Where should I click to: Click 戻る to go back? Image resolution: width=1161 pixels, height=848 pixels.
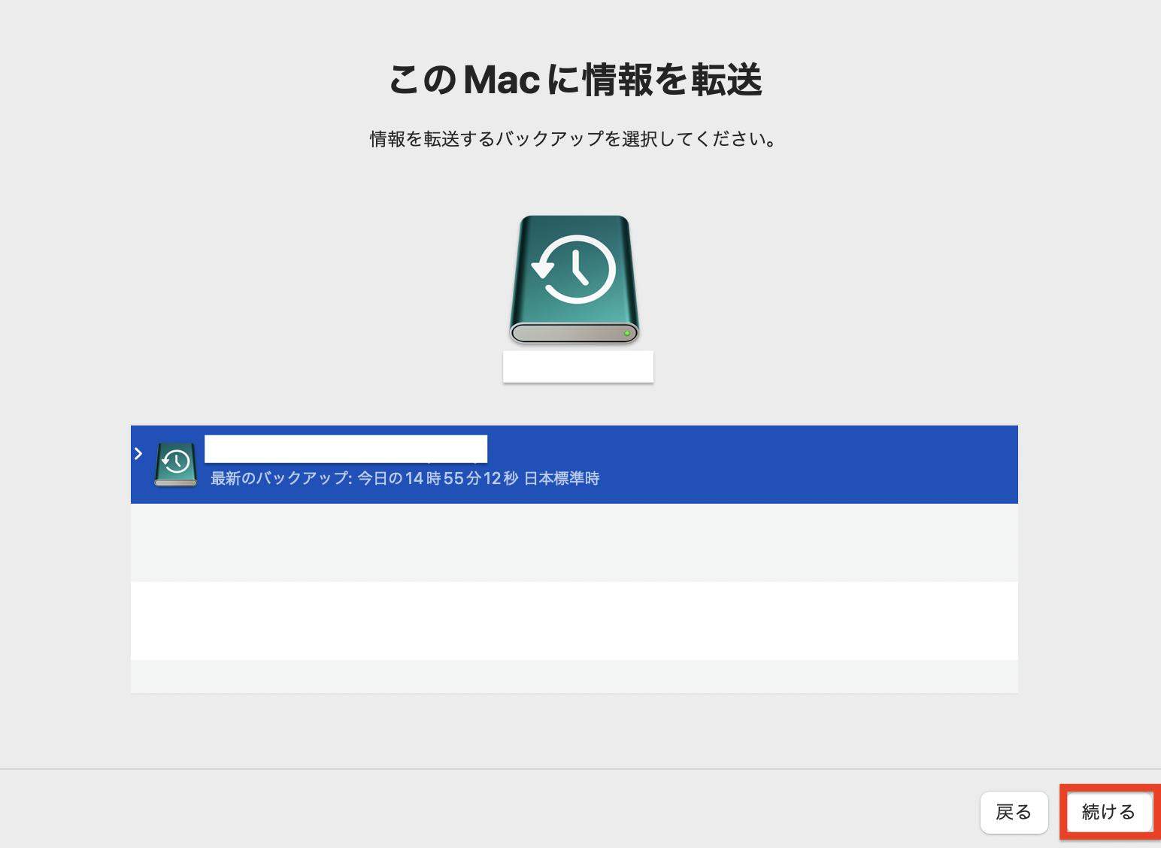[1014, 813]
